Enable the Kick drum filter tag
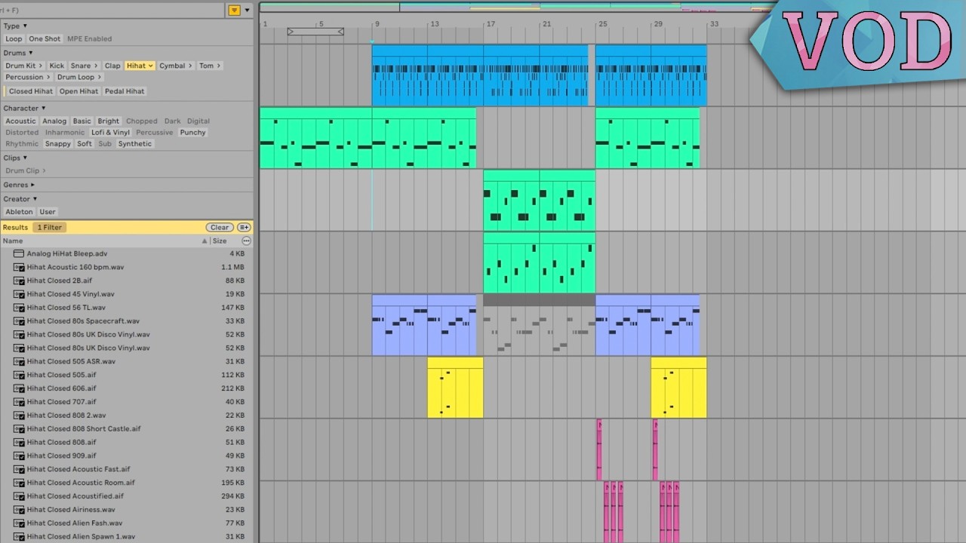 57,66
